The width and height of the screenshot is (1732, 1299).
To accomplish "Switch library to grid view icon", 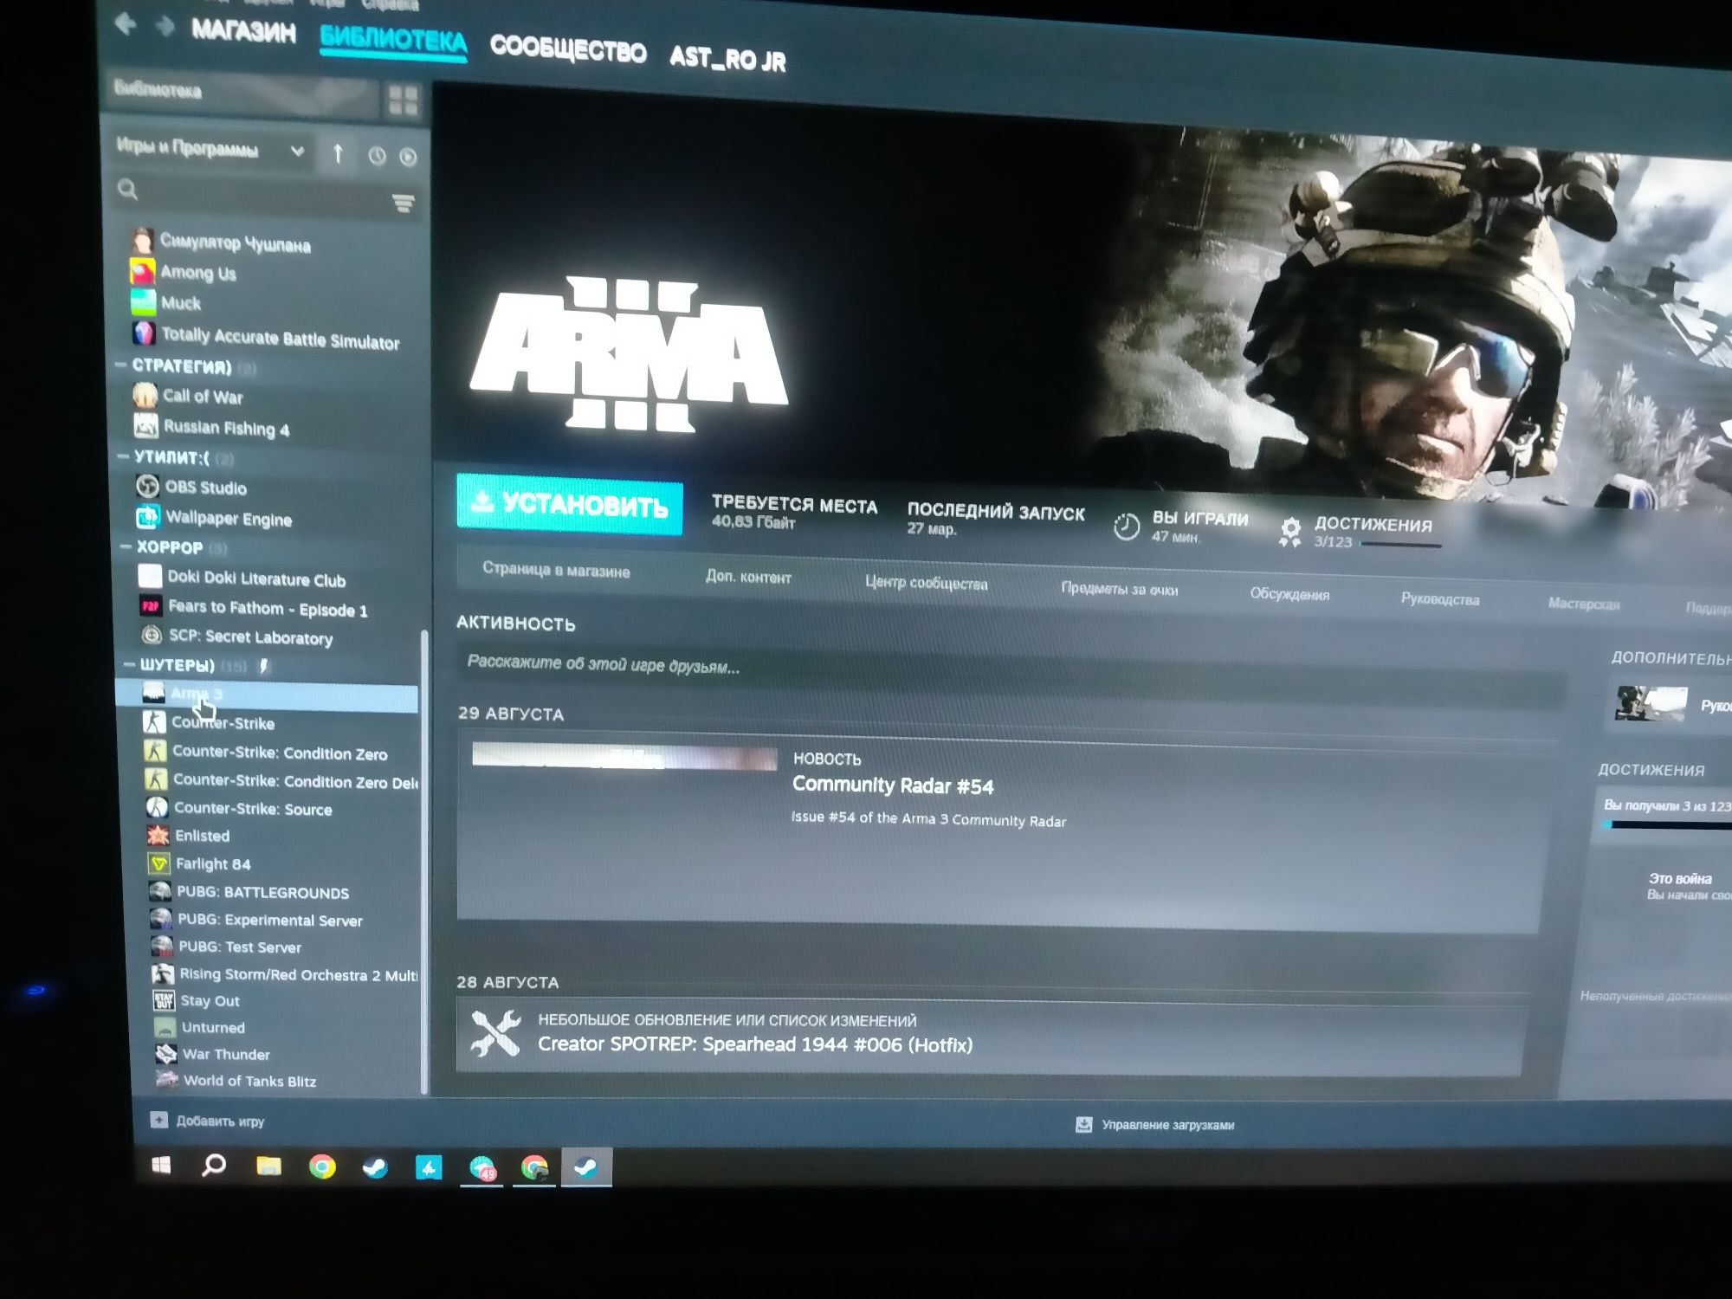I will pos(404,101).
